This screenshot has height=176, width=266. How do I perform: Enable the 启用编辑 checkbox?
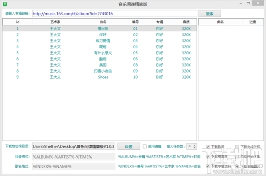tap(144, 147)
